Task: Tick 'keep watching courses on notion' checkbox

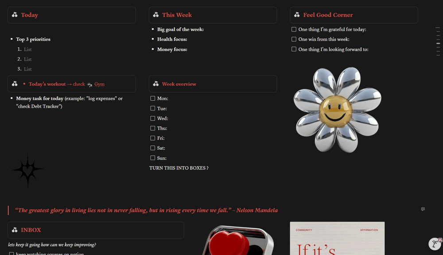Action: (x=12, y=254)
